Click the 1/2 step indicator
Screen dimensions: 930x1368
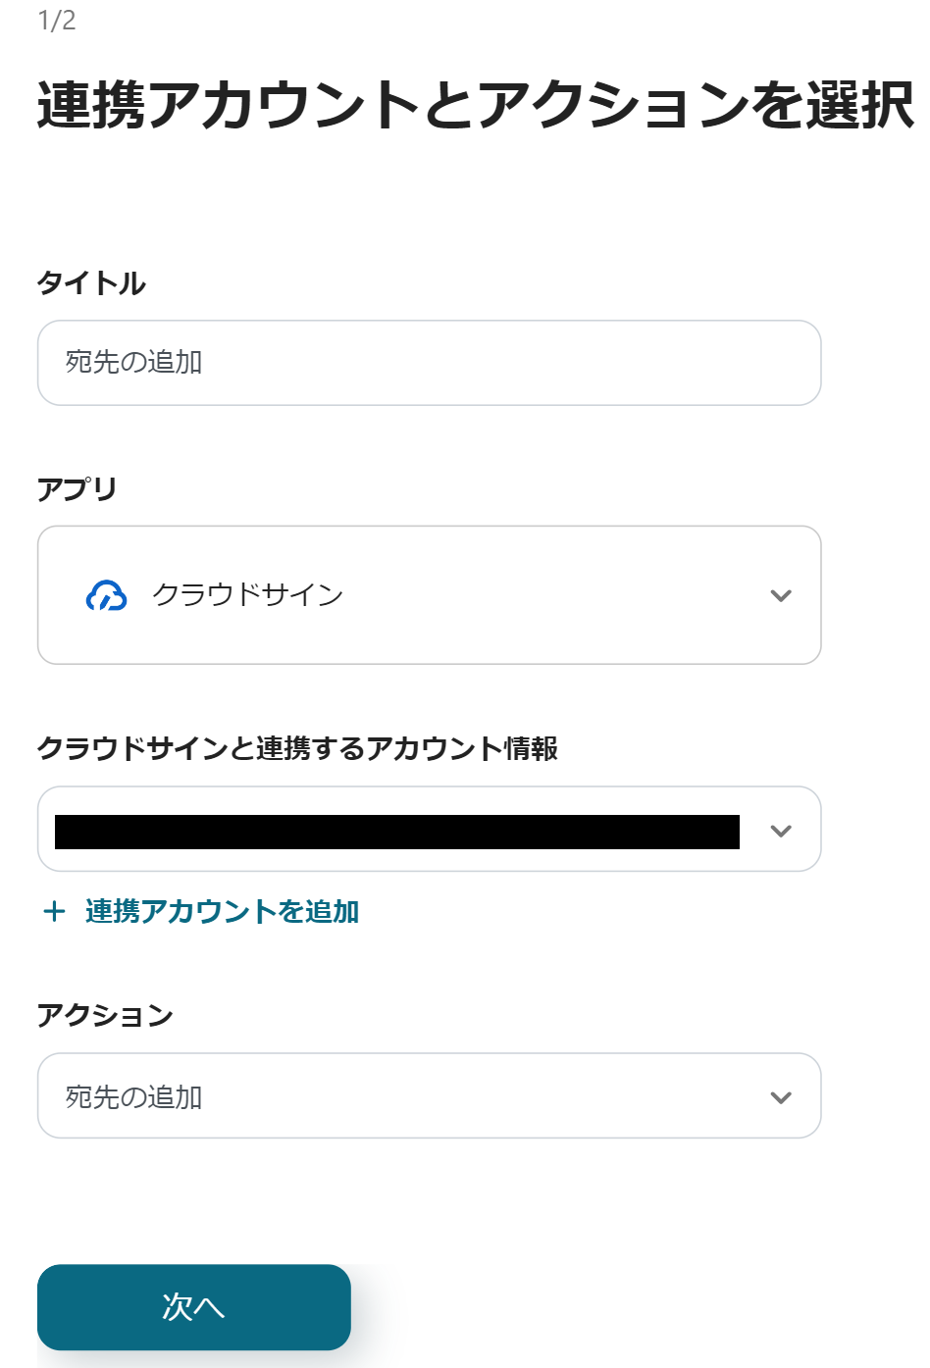(57, 21)
